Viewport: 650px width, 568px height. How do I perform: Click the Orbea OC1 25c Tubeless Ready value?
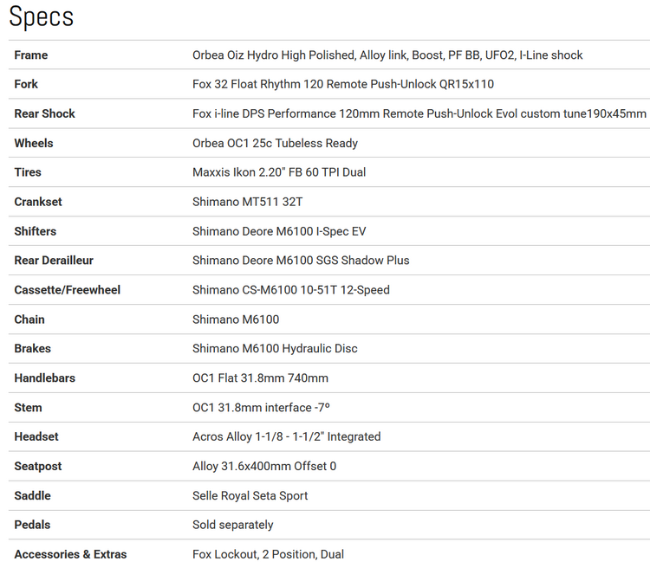tap(276, 143)
